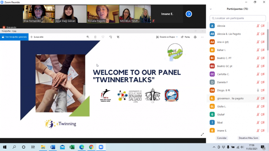Click the printer icon in photo toolbar
269x151 pixels.
[195, 37]
